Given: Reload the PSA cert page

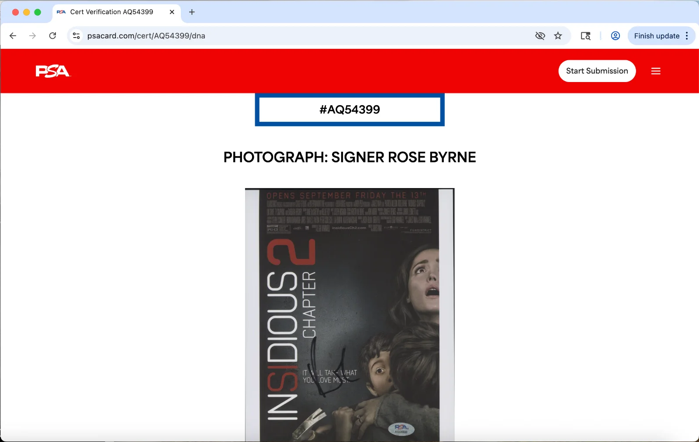Looking at the screenshot, I should click(x=52, y=36).
